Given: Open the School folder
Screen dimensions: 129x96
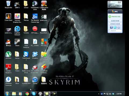Looking at the screenshot, I should click(x=26, y=5).
